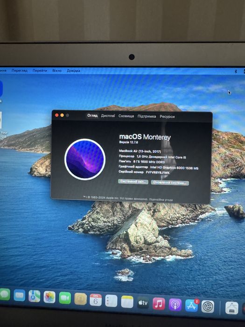
Task: Close the About This Mac window
Action: point(56,115)
